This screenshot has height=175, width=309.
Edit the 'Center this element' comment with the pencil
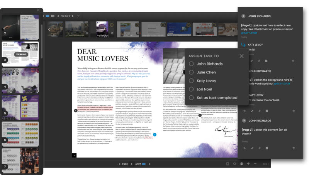click(252, 148)
